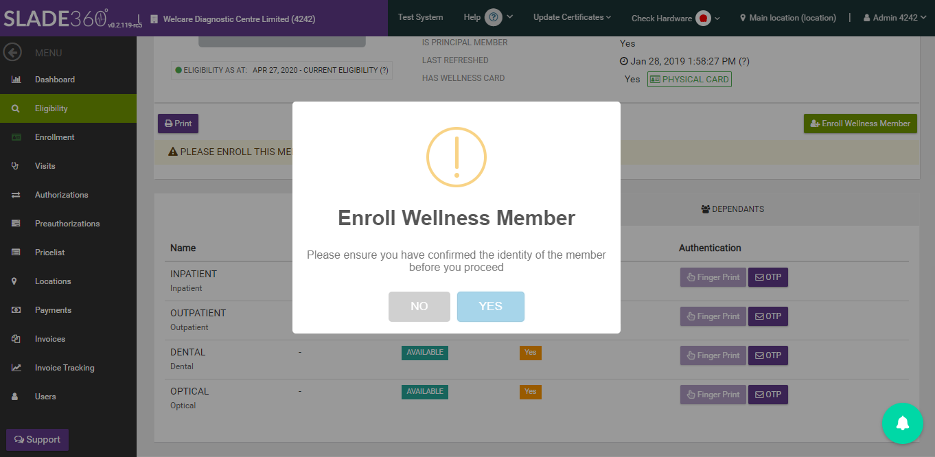
Task: Collapse the menu with back arrow icon
Action: pos(12,52)
